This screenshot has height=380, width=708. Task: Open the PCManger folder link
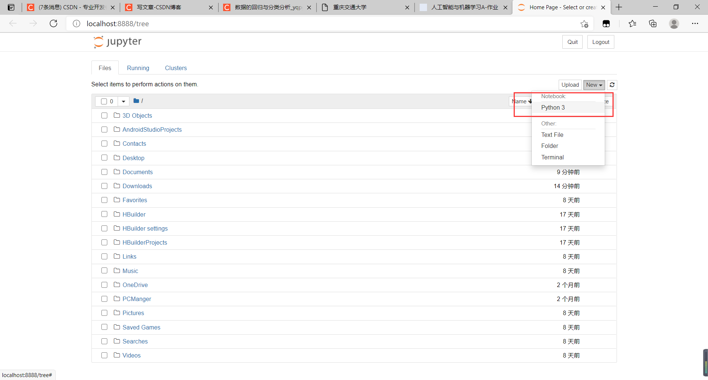point(137,299)
